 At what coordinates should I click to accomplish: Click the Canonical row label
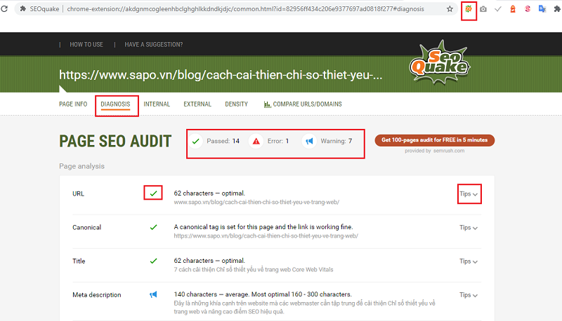point(86,227)
